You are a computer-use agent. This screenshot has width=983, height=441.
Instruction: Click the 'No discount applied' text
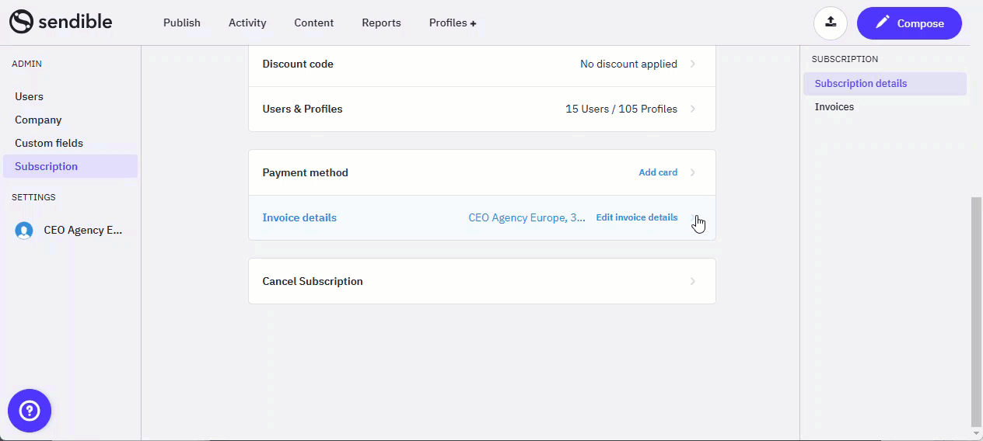point(628,64)
